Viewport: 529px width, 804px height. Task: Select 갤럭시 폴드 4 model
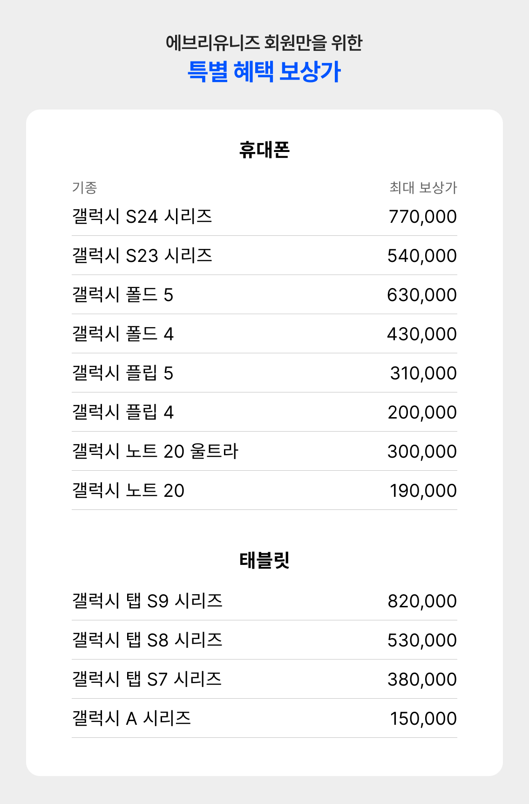(x=264, y=334)
